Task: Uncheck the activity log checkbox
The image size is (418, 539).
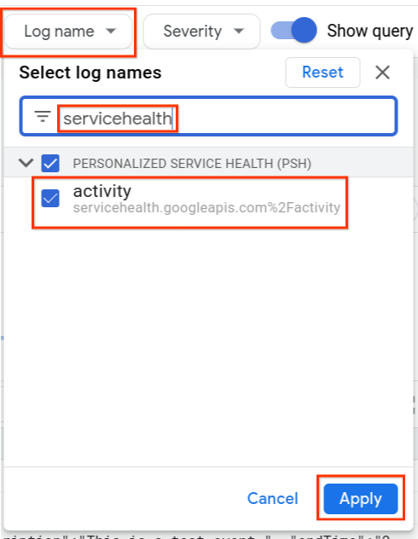Action: point(50,199)
